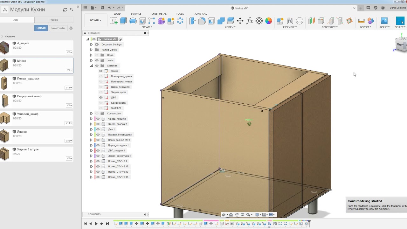Open the CONSTRUCT menu label

pyautogui.click(x=329, y=27)
